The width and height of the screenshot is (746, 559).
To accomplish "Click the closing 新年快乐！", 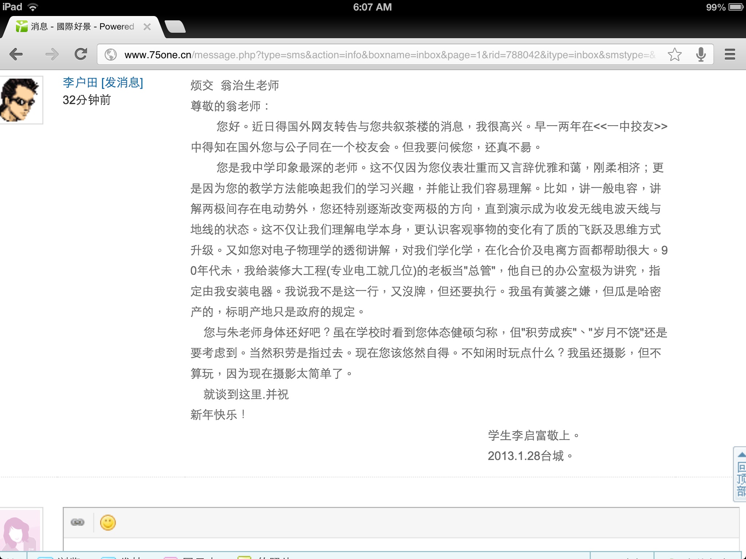I will pyautogui.click(x=219, y=415).
